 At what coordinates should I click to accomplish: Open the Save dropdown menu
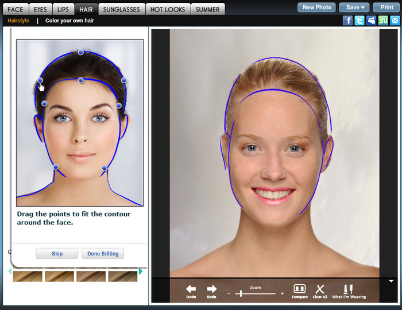[x=354, y=7]
